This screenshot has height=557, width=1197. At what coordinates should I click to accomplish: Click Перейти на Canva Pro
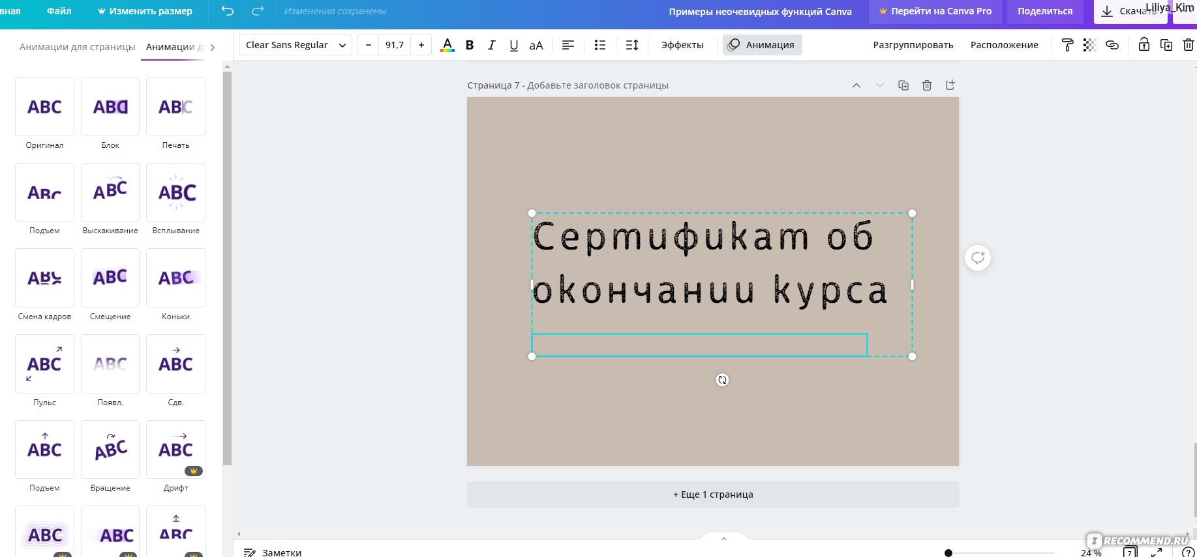tap(935, 11)
